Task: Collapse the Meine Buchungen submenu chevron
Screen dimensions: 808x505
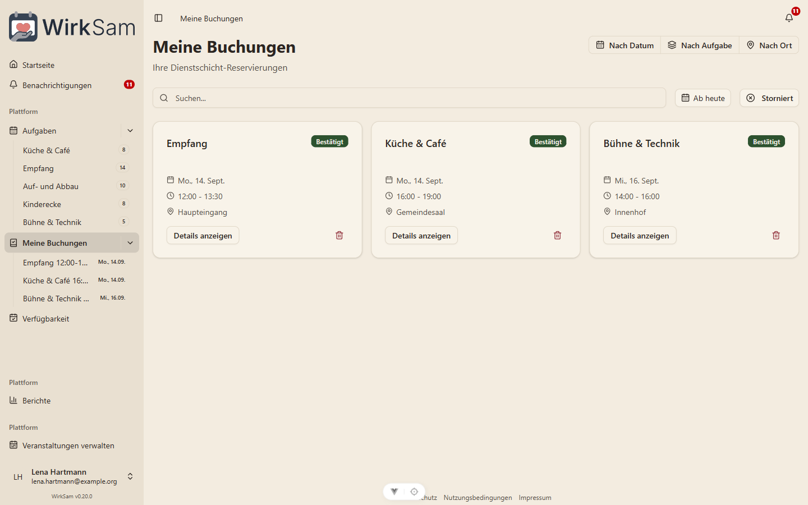Action: click(x=130, y=243)
